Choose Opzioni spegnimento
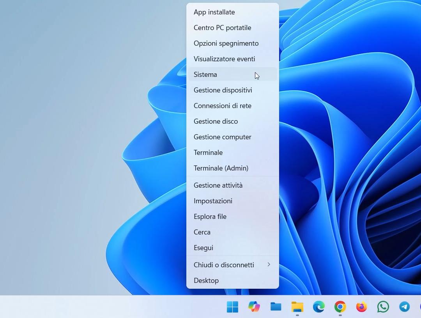 226,43
